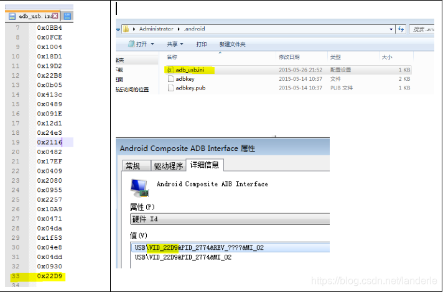
Task: Click 最近访问的位置 in navigation pane
Action: click(133, 89)
